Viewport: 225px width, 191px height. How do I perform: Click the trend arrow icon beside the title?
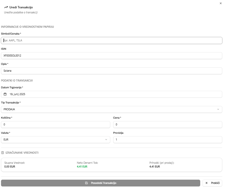tap(6, 7)
